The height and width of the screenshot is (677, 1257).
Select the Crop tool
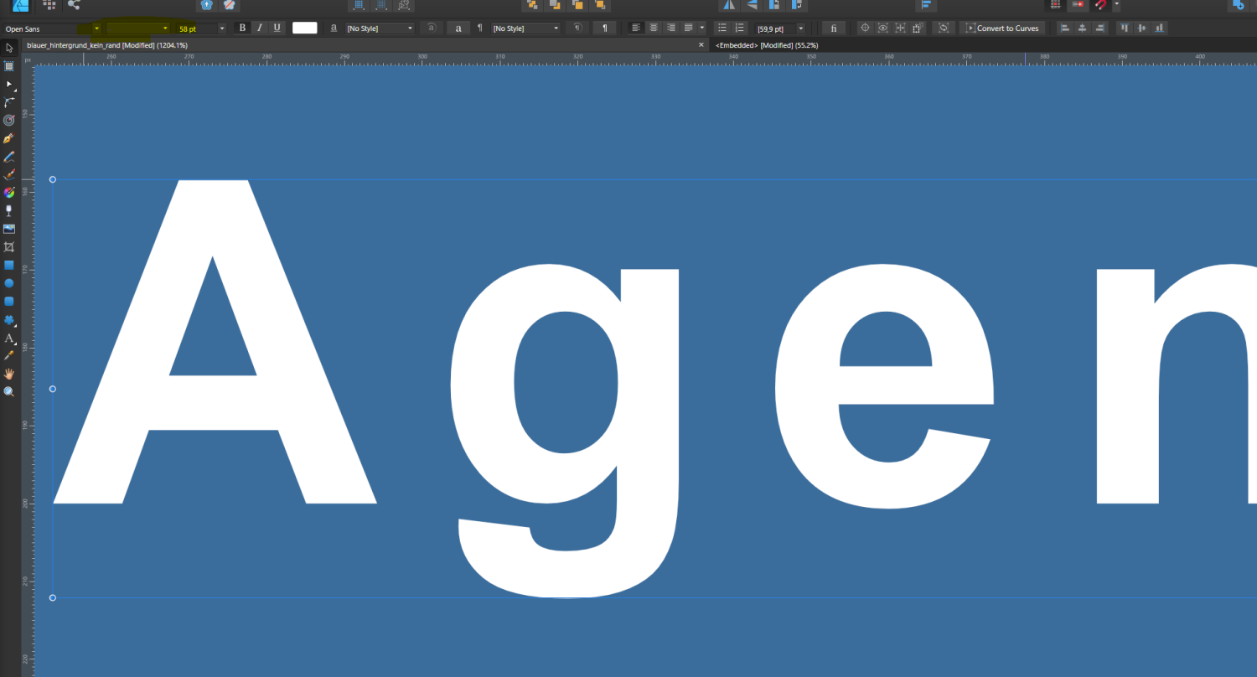pos(9,247)
